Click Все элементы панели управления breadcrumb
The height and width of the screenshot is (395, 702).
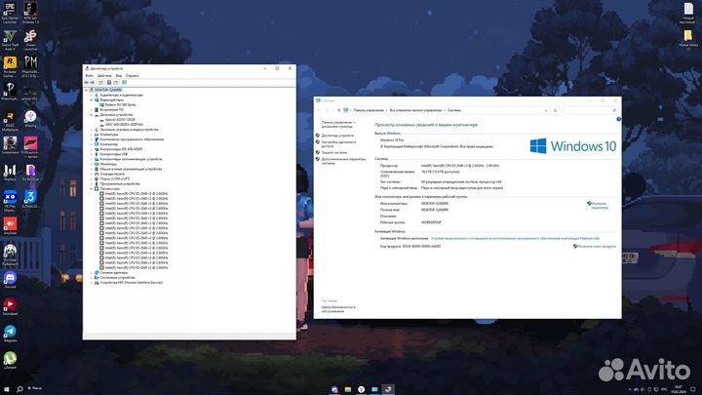[415, 110]
